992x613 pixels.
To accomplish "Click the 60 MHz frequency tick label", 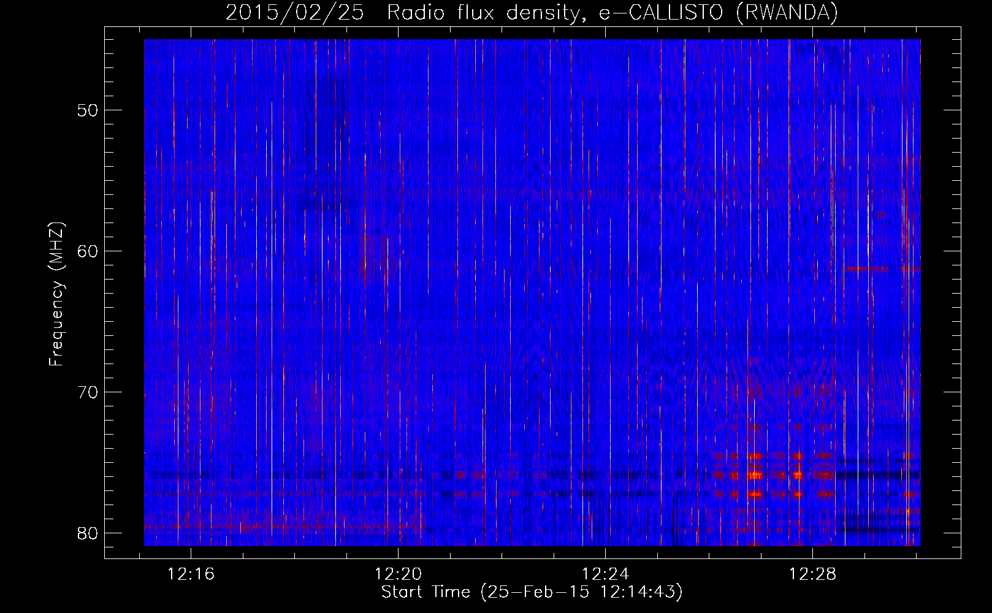I will click(88, 251).
